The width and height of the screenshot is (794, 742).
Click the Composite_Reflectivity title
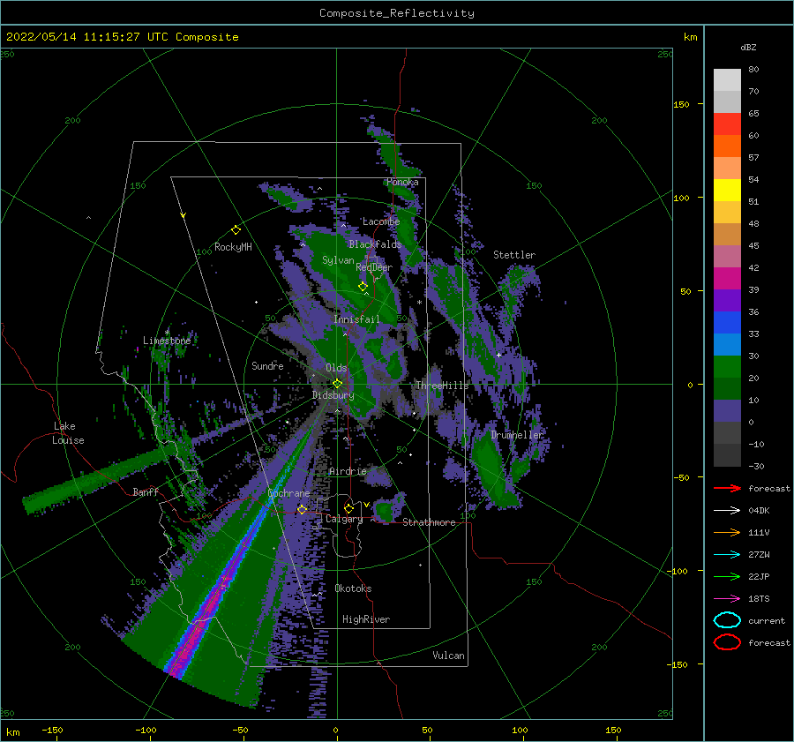coord(397,13)
